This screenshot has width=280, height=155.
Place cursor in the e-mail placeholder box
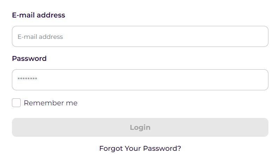(x=140, y=36)
